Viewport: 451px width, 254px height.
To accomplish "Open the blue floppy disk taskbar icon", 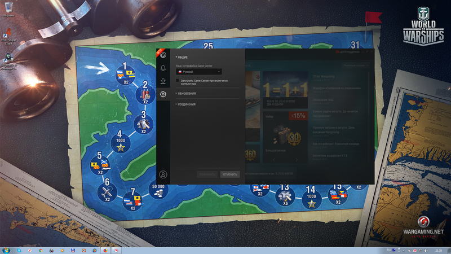I will pos(73,251).
